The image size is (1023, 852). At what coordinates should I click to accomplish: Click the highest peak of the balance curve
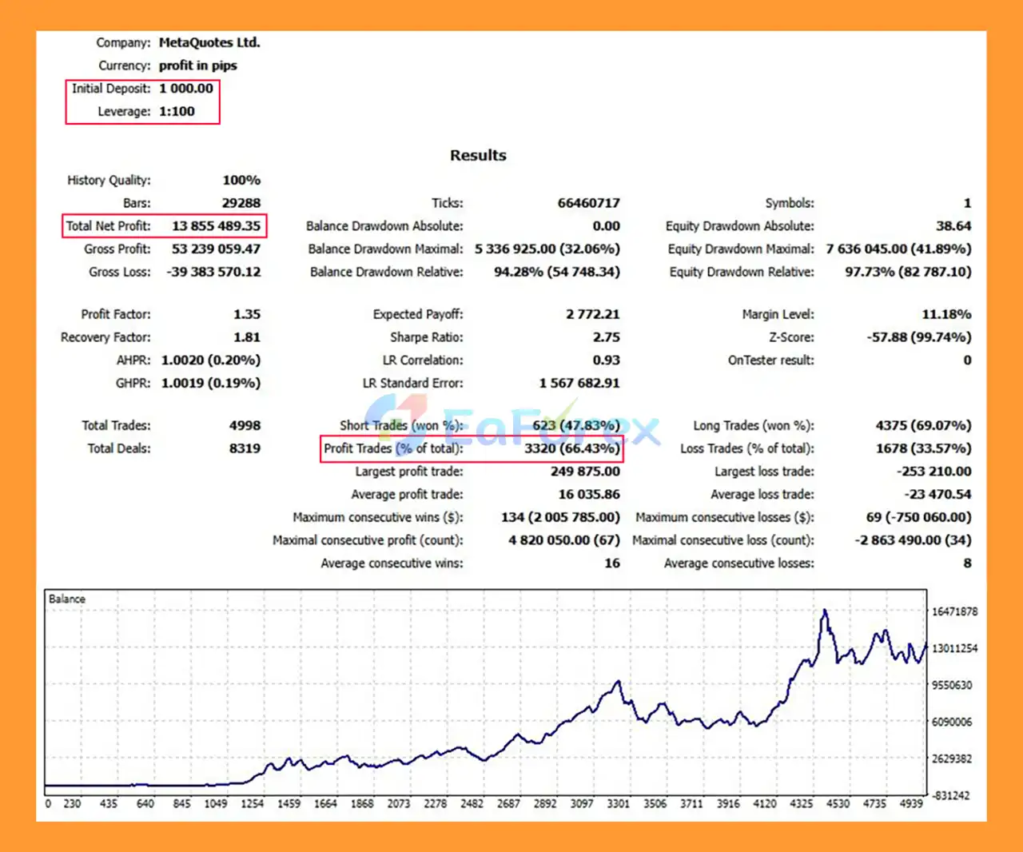point(825,611)
